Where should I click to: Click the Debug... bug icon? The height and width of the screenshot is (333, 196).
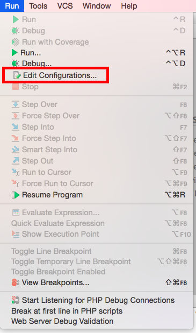(15, 63)
